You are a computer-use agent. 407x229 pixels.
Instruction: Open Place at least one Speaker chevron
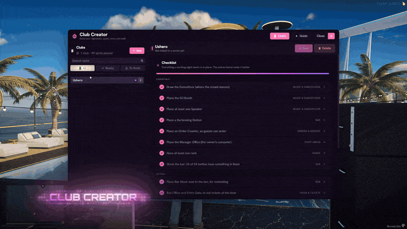324,109
